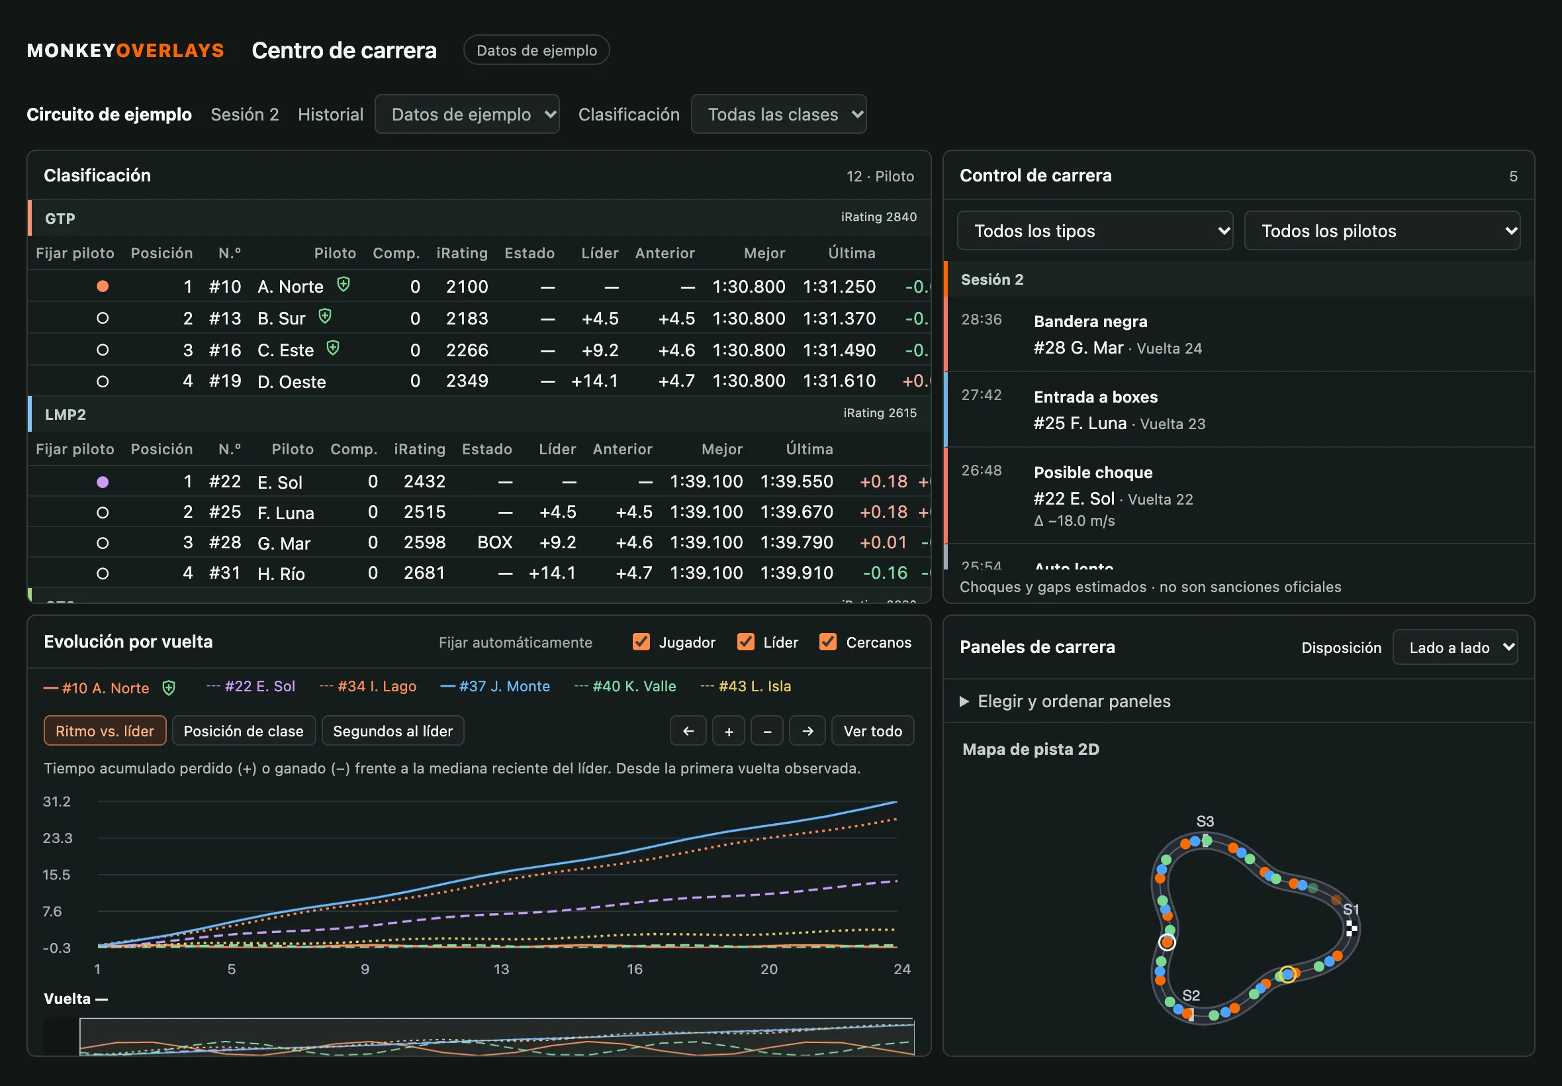
Task: Click the shield icon beside B. Sur
Action: [325, 317]
